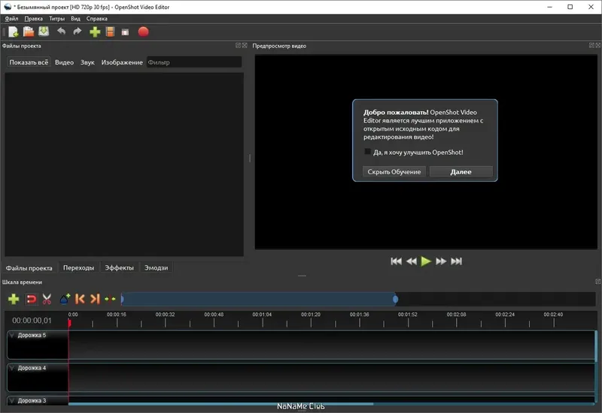
Task: Click the timeline zoom slider right handle
Action: [x=396, y=299]
